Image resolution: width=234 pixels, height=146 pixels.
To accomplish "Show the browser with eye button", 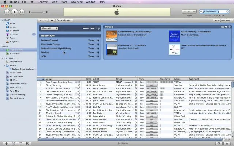I will 219,143.
